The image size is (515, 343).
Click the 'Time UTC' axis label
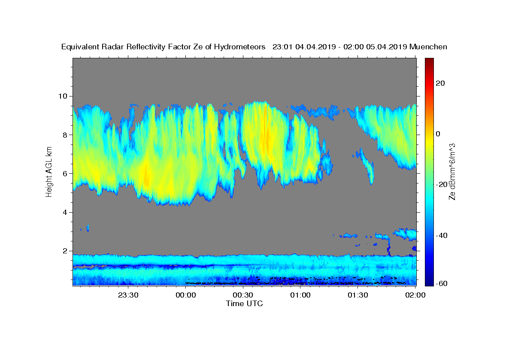(x=244, y=304)
